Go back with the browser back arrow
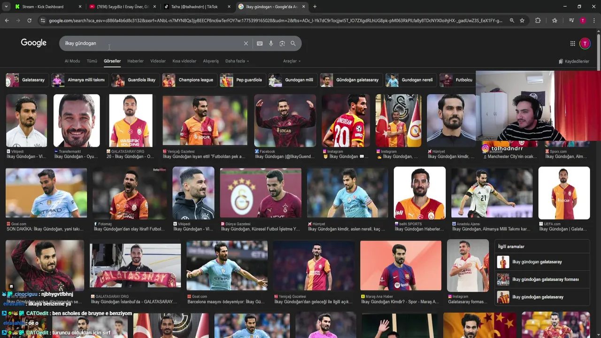Screen dimensions: 601x338 pyautogui.click(x=7, y=20)
